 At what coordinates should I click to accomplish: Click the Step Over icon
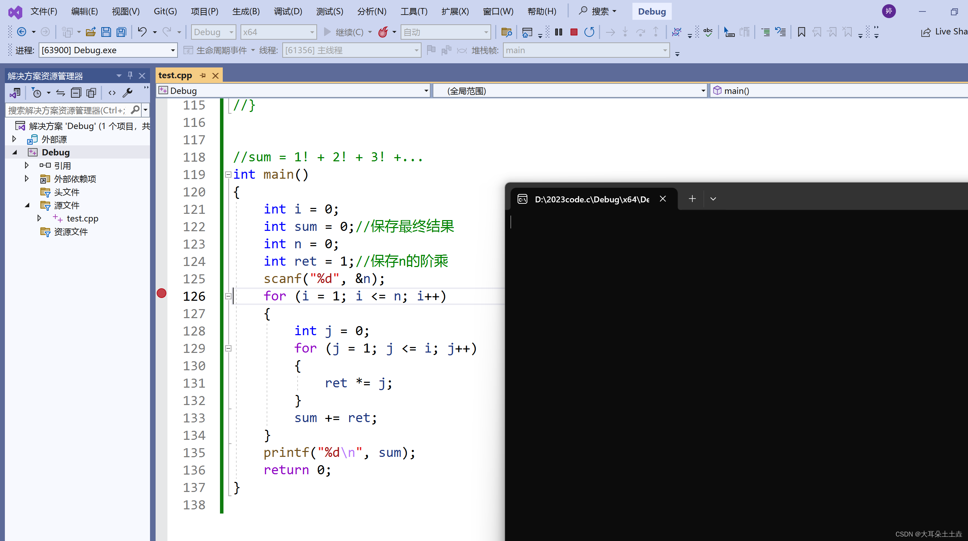(640, 32)
